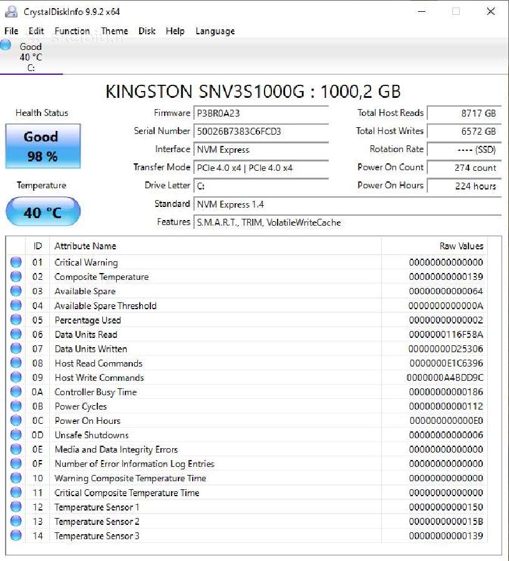
Task: Click the 40 °C temperature button
Action: pyautogui.click(x=43, y=212)
